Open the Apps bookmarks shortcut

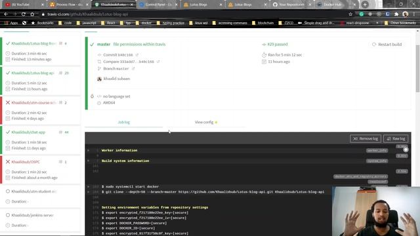tap(11, 23)
